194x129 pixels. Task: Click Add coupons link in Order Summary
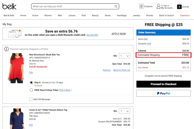tap(149, 44)
